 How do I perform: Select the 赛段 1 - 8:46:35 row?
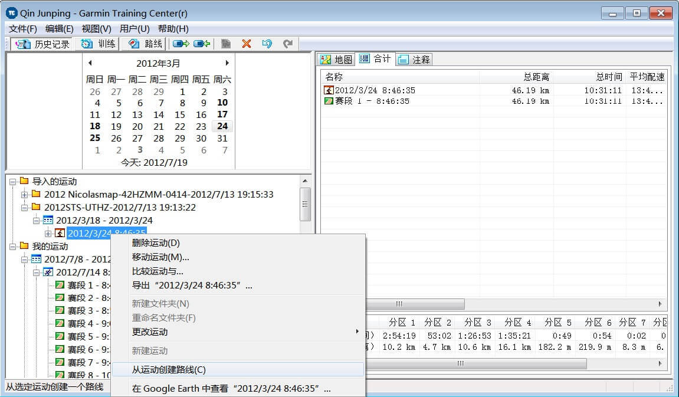pyautogui.click(x=494, y=101)
